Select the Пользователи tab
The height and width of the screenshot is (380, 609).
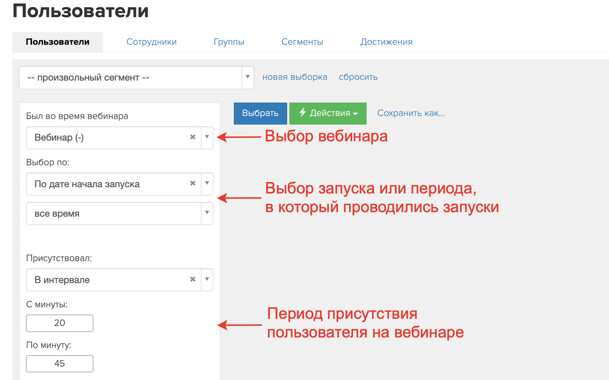57,42
